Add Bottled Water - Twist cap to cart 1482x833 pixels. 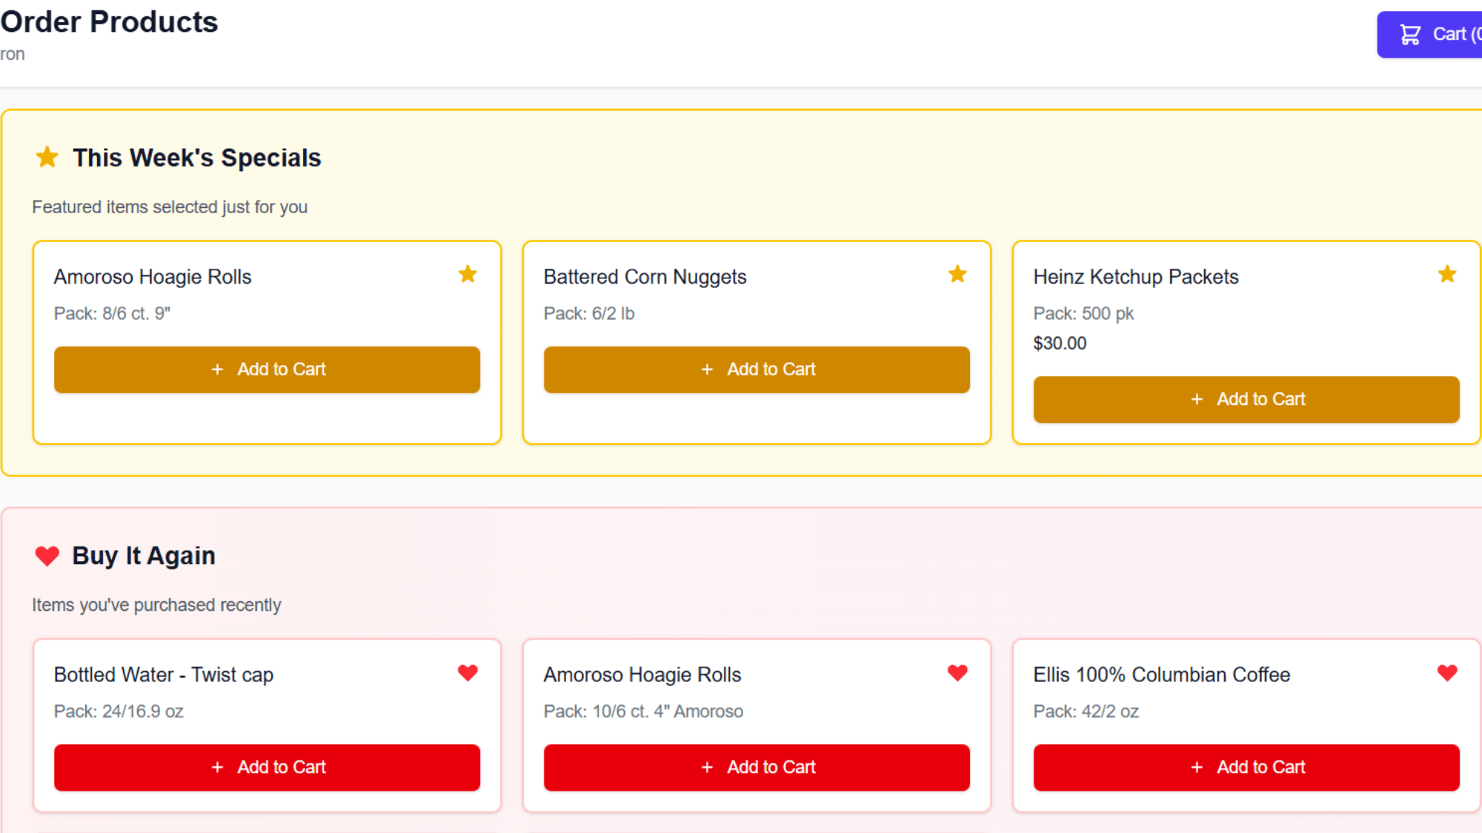point(267,767)
